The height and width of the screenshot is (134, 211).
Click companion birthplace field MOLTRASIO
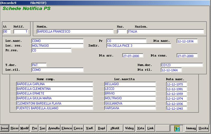click(x=130, y=98)
